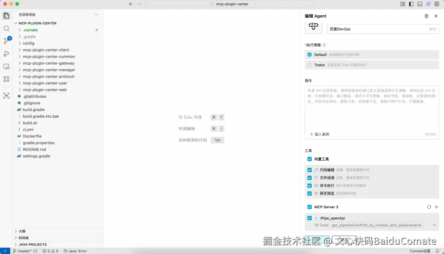Open Run and Debug view

point(6,54)
